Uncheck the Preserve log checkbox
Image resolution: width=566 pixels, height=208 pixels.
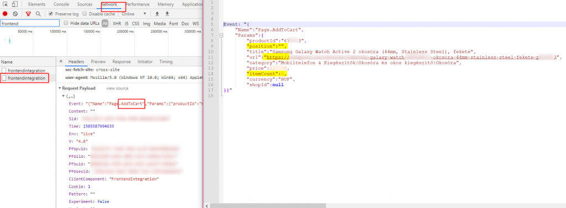[51, 14]
